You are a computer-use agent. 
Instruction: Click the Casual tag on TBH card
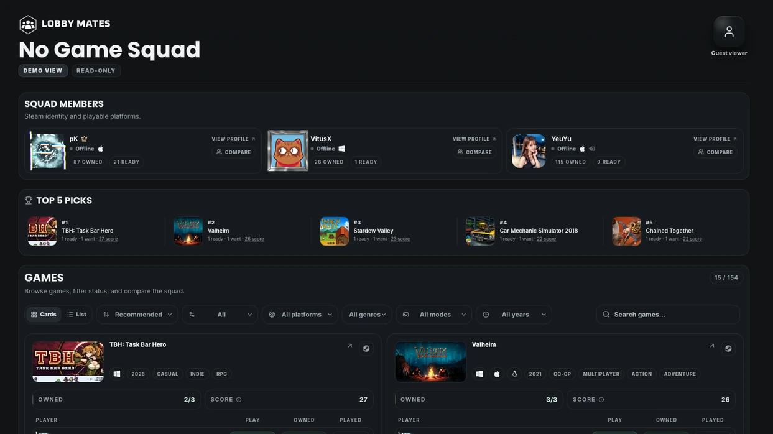(167, 374)
